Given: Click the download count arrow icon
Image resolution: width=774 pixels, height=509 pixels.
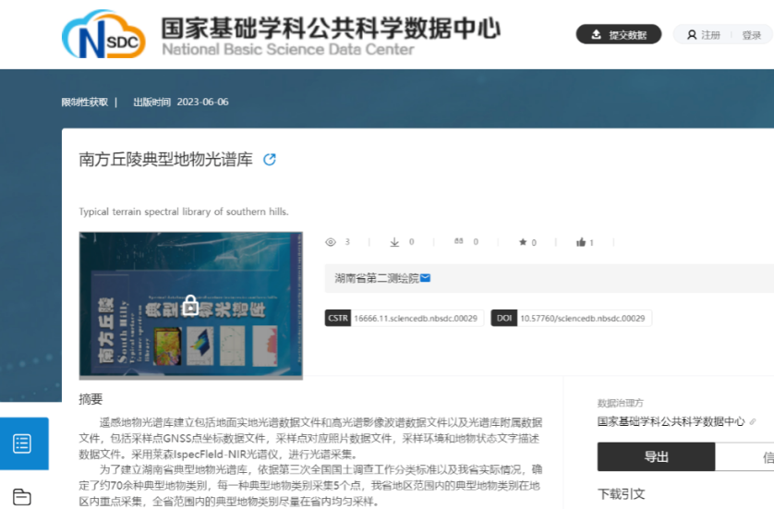Looking at the screenshot, I should point(394,242).
